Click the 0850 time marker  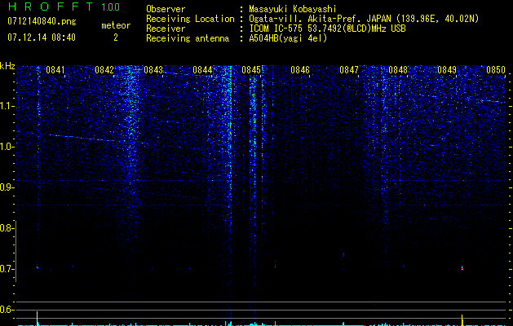coord(496,70)
